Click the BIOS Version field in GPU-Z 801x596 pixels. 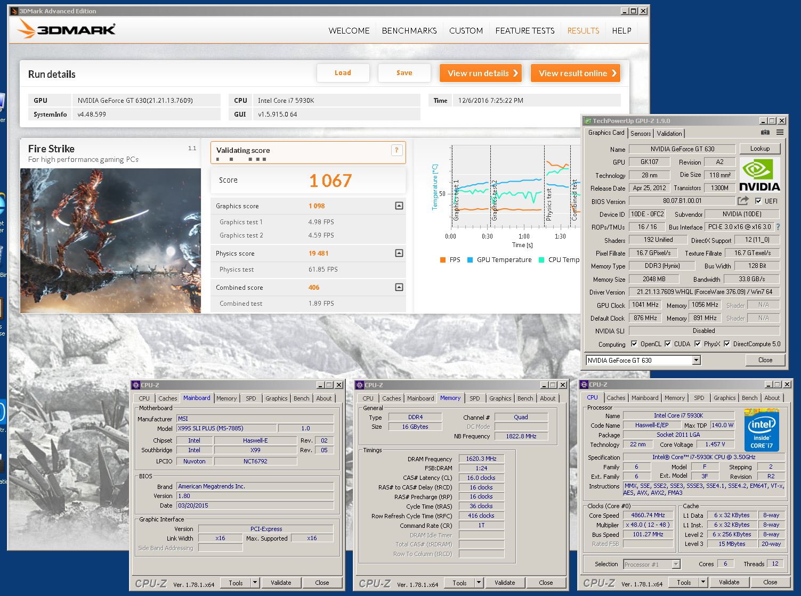pos(682,201)
